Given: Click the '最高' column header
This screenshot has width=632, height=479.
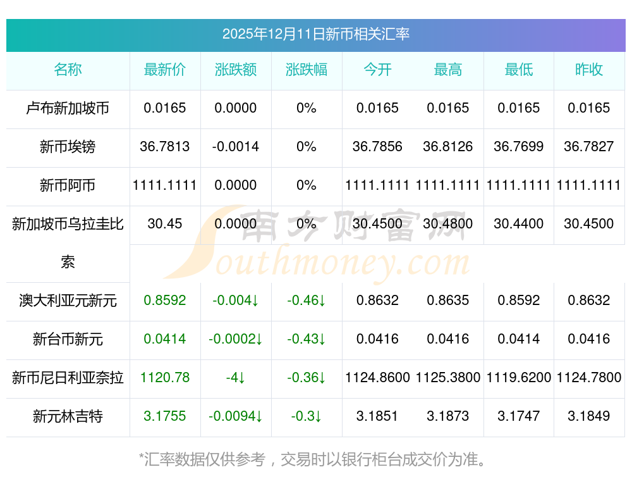Looking at the screenshot, I should point(448,70).
